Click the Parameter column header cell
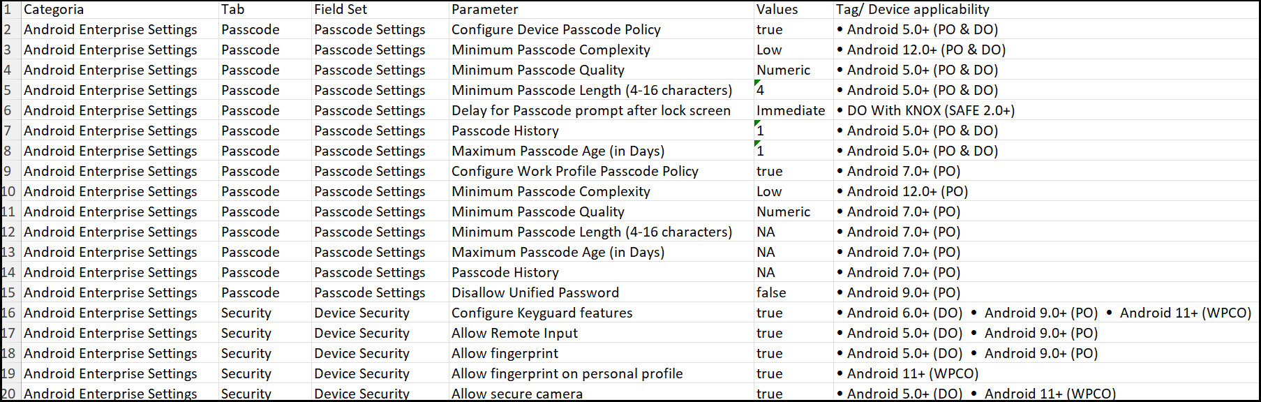 pos(601,9)
